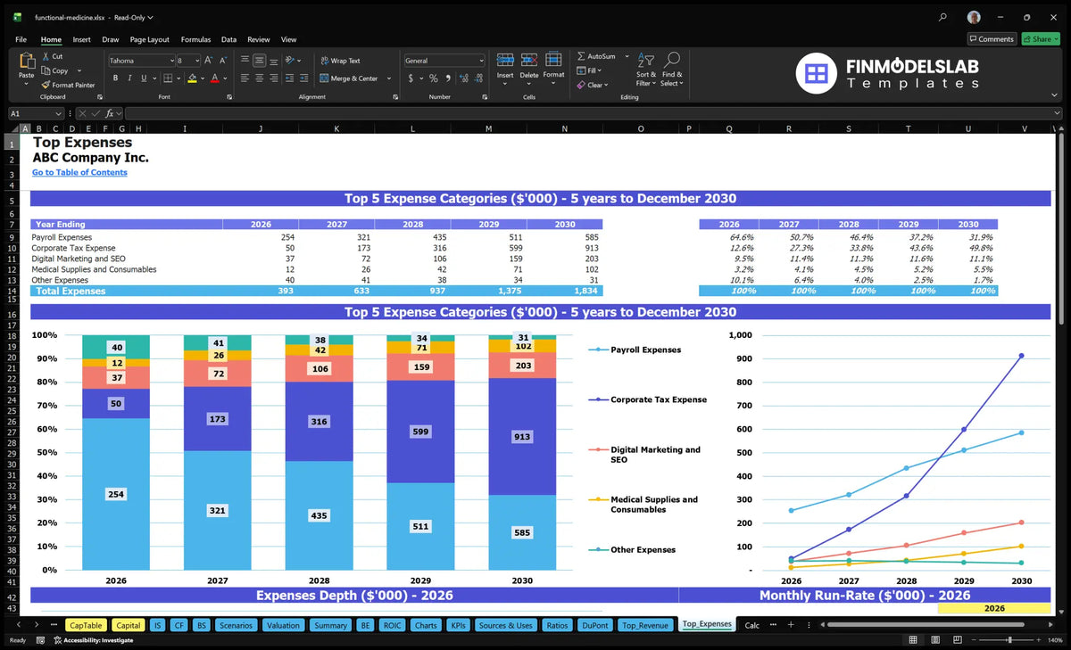Viewport: 1071px width, 650px height.
Task: Follow the Go to Table of Contents link
Action: pos(79,172)
